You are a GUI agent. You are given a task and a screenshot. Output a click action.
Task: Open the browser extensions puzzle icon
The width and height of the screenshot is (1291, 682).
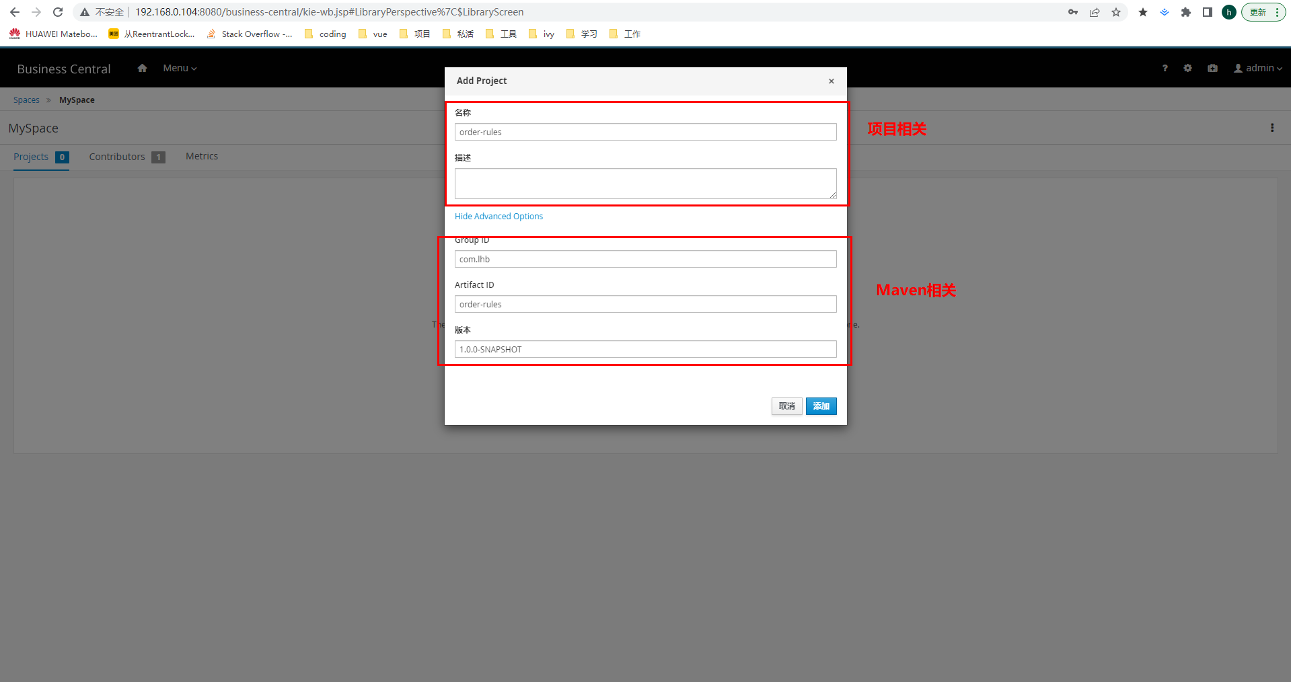(x=1186, y=12)
